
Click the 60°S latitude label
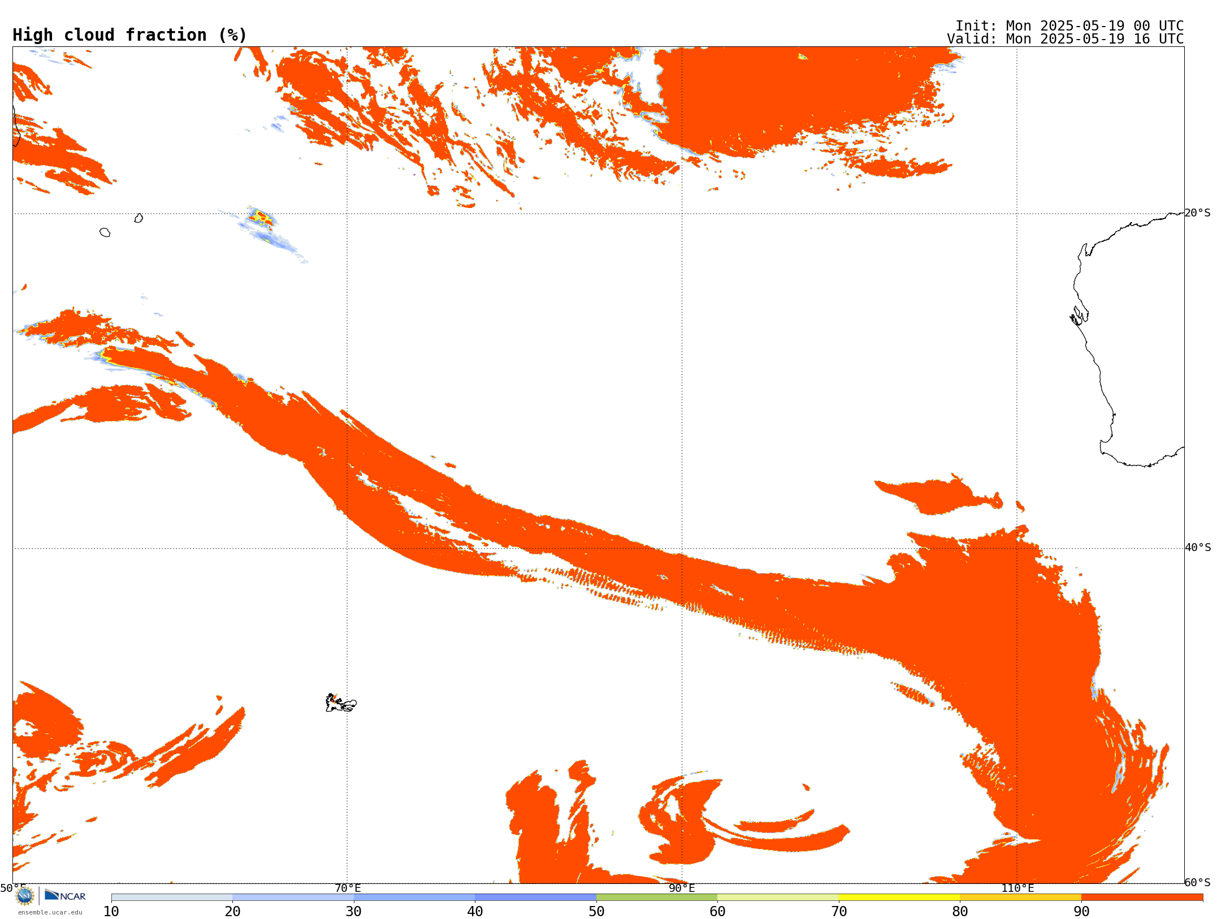coord(1198,882)
